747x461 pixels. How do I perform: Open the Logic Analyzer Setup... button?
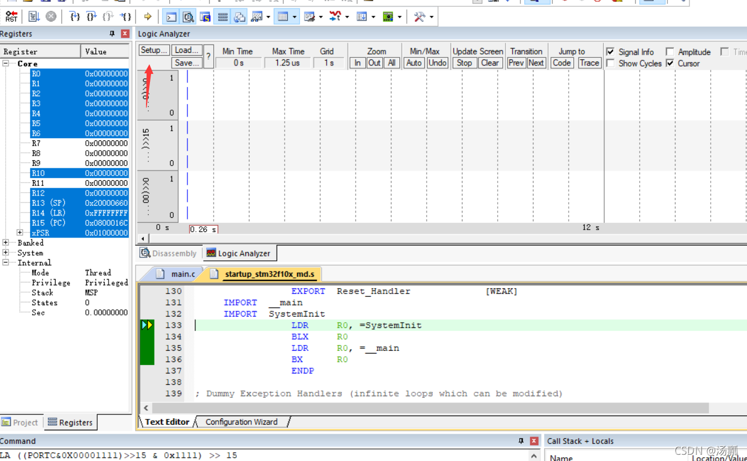point(154,50)
